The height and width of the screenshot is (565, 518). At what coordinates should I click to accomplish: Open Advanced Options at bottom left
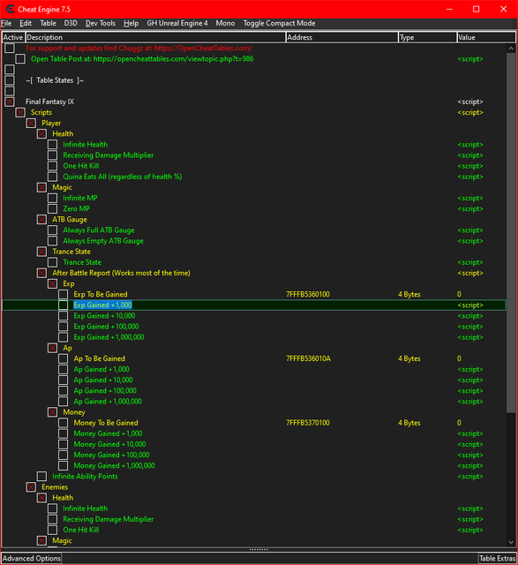32,559
